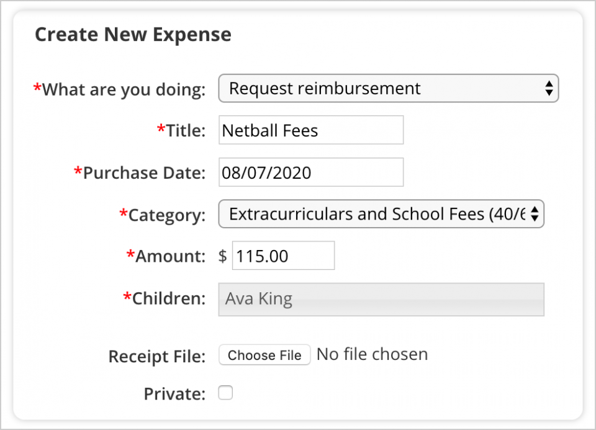Click the Children field label

165,298
